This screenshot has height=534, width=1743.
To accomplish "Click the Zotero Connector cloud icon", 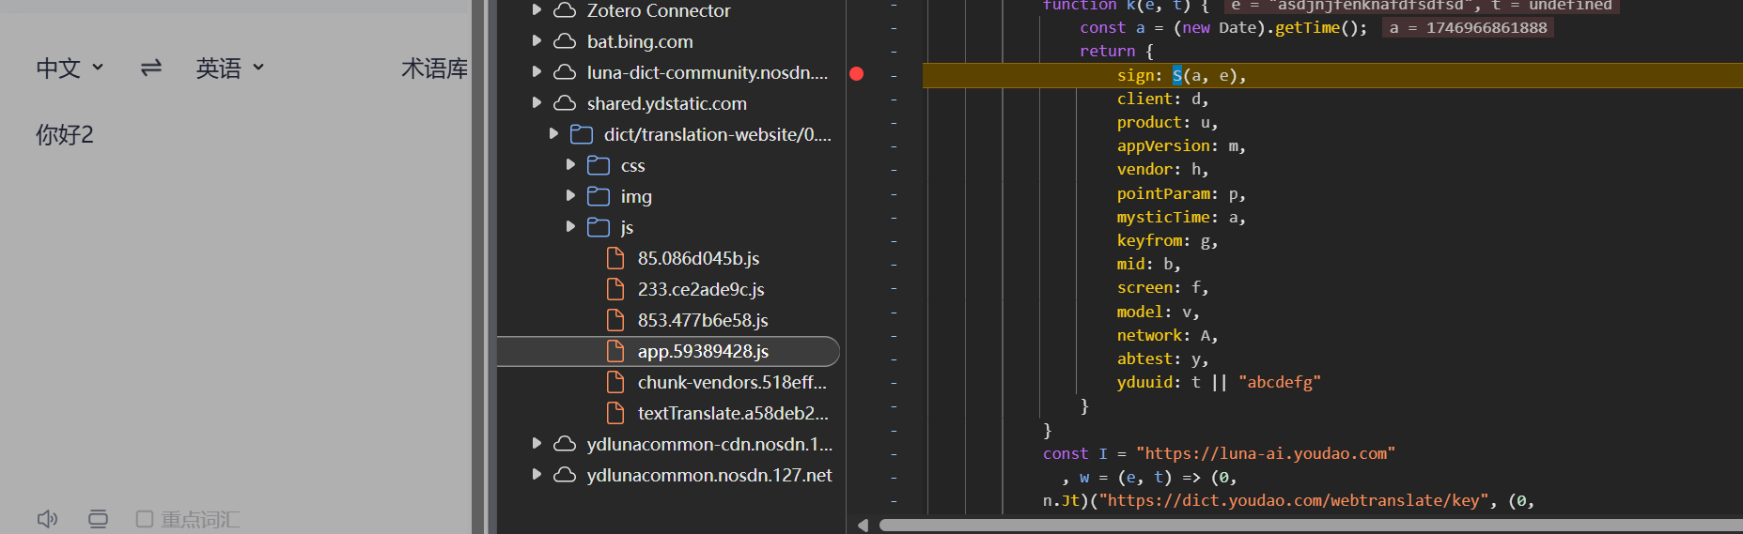I will [565, 11].
